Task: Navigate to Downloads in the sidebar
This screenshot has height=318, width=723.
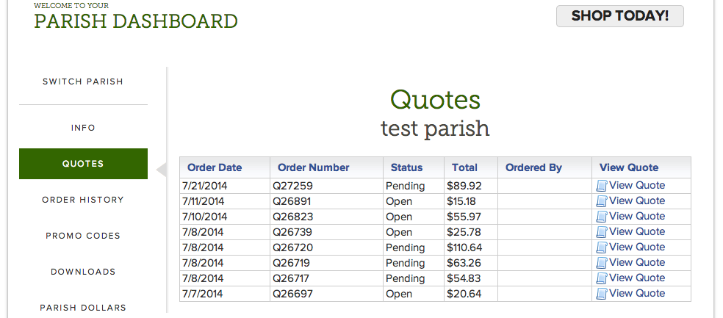Action: pyautogui.click(x=83, y=272)
